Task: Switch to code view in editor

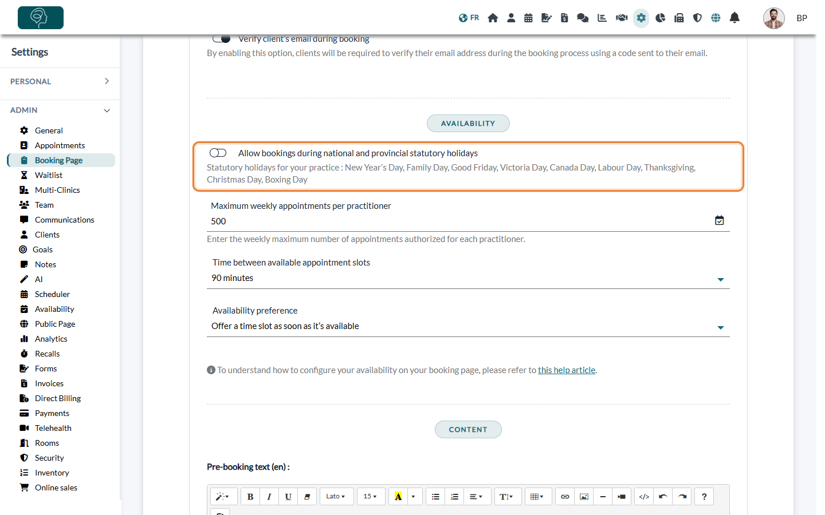Action: 644,497
